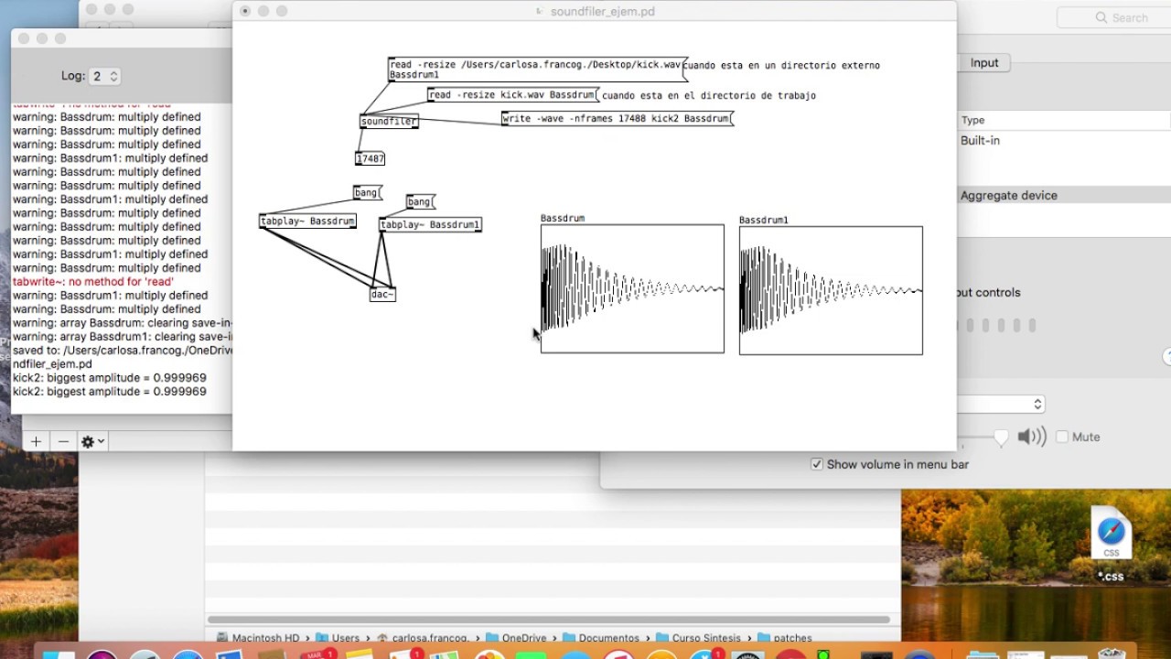The width and height of the screenshot is (1171, 659).
Task: Click the Finder horizontal scrollbar
Action: click(549, 620)
